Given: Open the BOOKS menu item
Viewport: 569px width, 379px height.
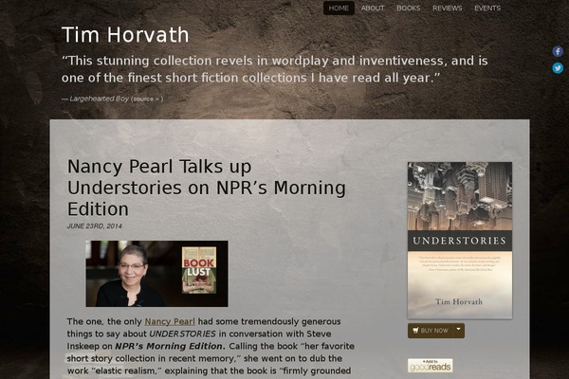Looking at the screenshot, I should click(x=408, y=8).
